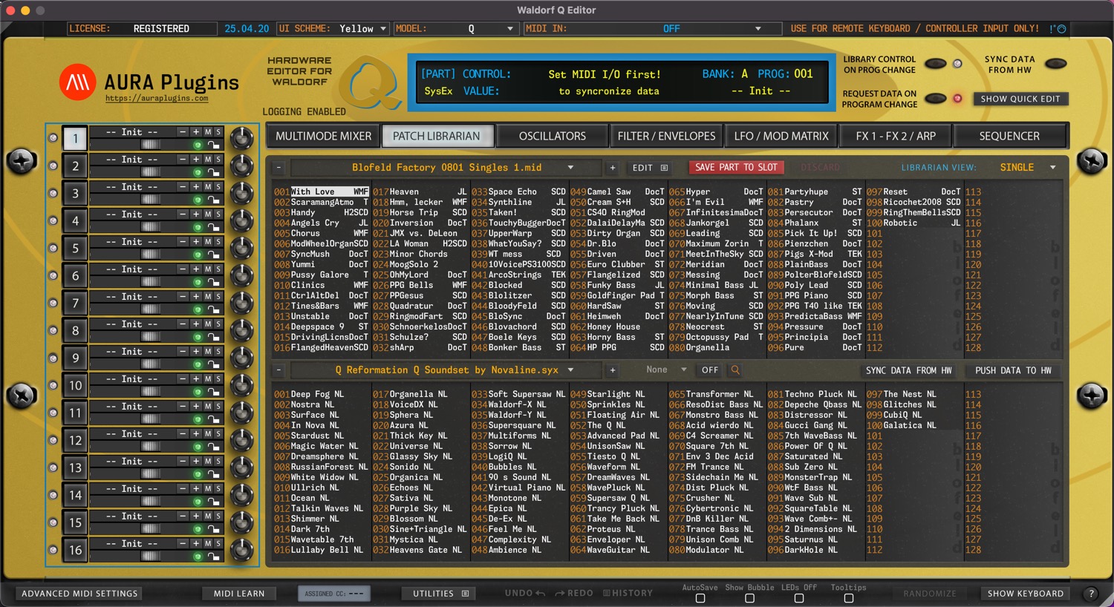Visit the auraplugins.com link
1114x607 pixels.
[157, 98]
